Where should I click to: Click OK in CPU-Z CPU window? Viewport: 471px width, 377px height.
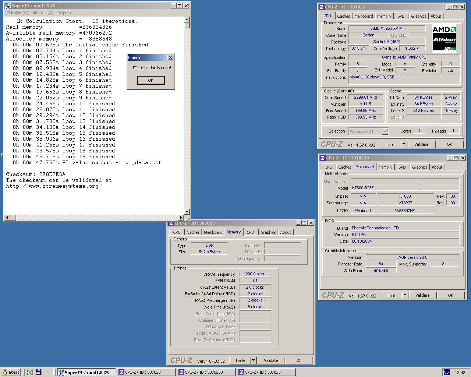tap(449, 144)
